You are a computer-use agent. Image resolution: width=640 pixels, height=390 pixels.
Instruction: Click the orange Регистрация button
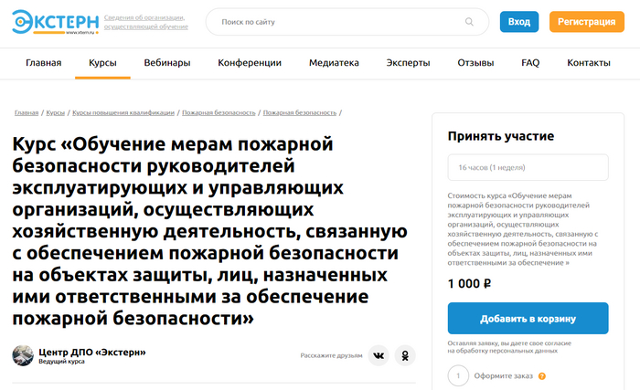point(586,22)
